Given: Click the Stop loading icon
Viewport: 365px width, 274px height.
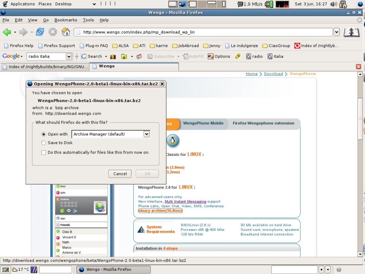Looking at the screenshot, I should (53, 32).
